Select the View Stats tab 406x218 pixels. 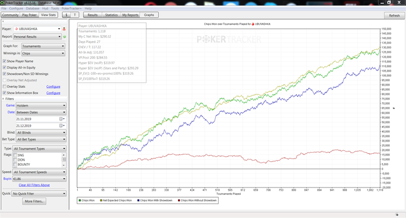pos(48,15)
